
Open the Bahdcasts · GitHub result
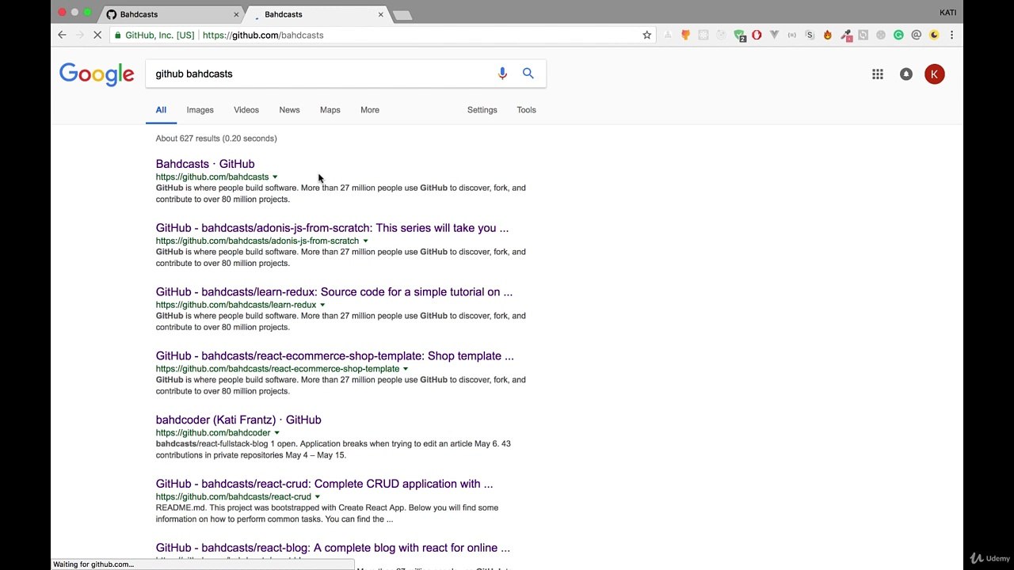[205, 164]
